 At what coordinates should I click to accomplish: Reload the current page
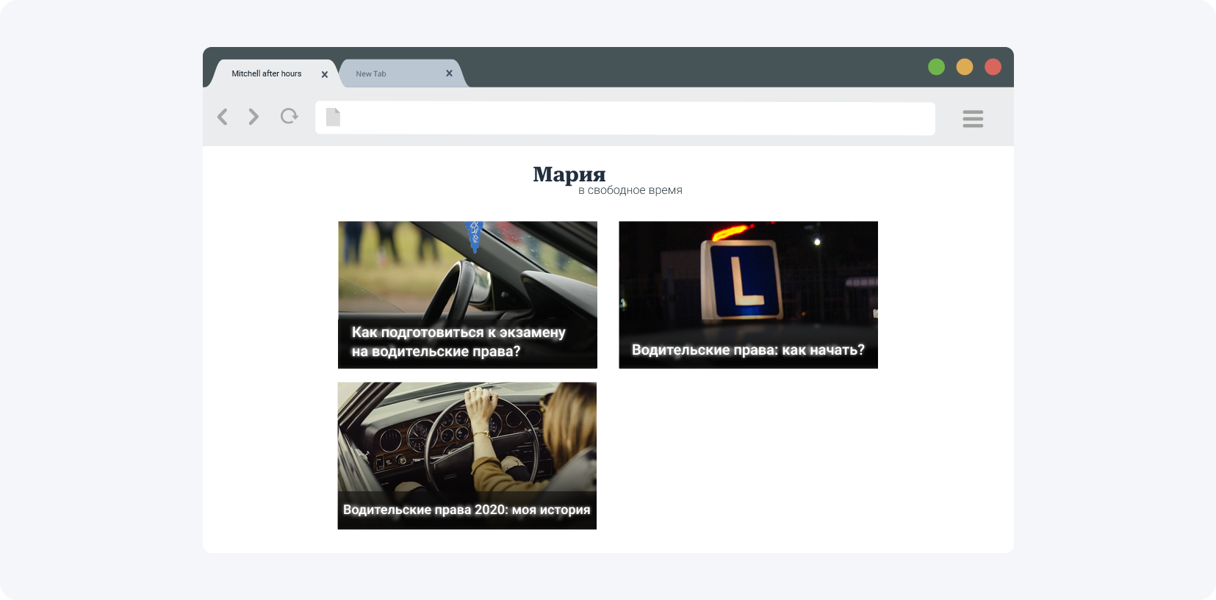[289, 116]
